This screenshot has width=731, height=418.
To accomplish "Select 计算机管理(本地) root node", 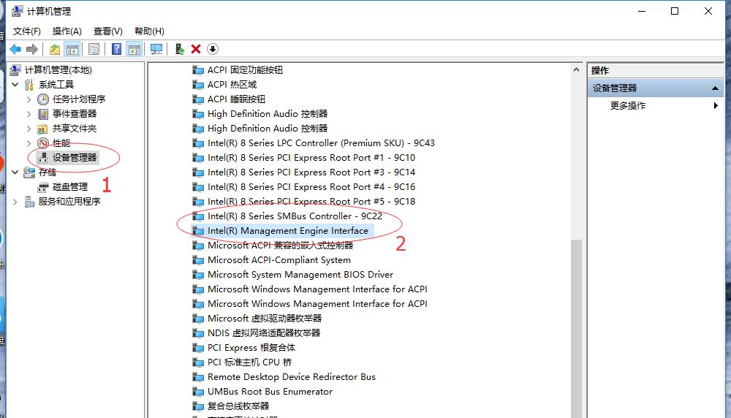I will point(58,70).
